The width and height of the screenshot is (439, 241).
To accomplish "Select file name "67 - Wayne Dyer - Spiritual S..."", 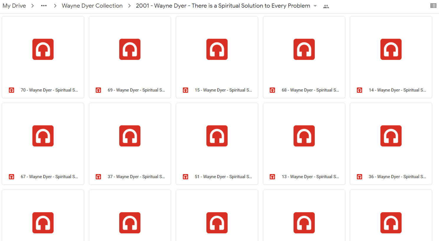I will click(x=49, y=177).
